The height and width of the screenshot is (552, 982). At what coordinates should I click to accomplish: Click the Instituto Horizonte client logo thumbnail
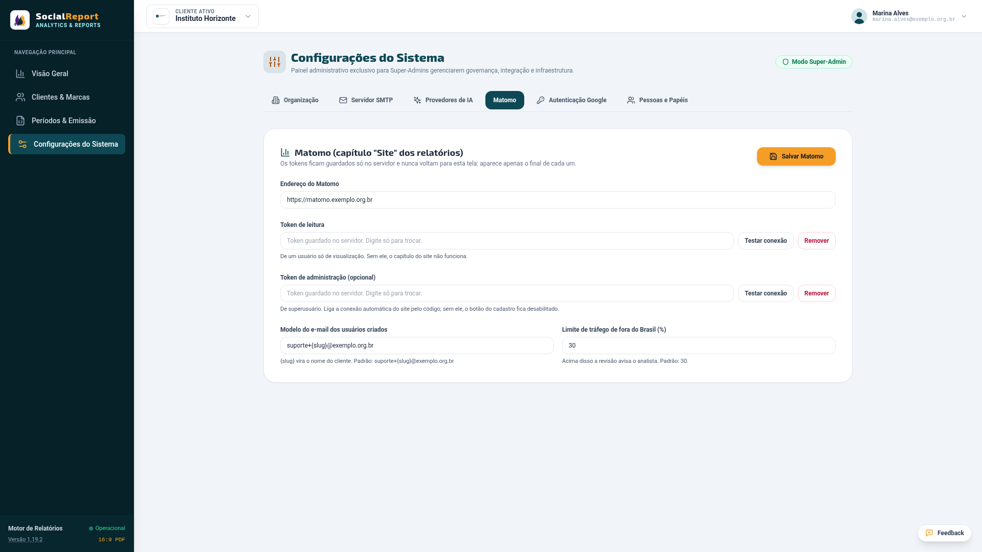(161, 16)
